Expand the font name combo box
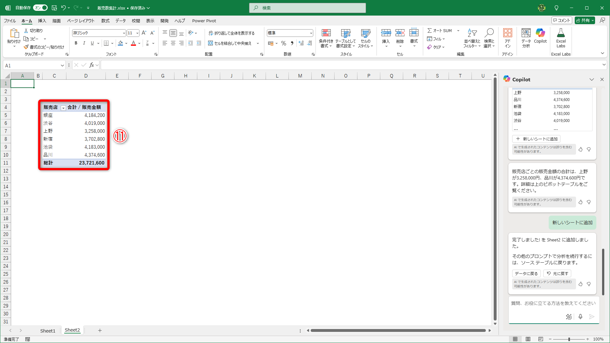This screenshot has width=610, height=343. pos(124,33)
